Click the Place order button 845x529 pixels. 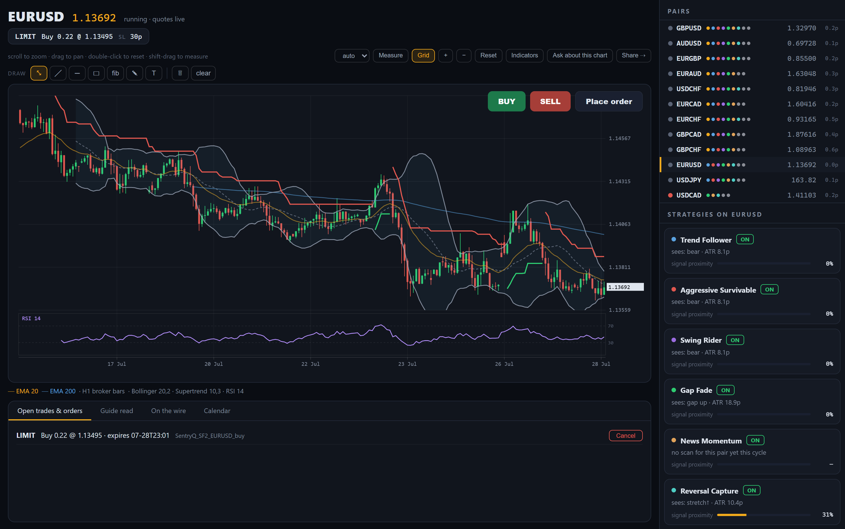pos(609,101)
